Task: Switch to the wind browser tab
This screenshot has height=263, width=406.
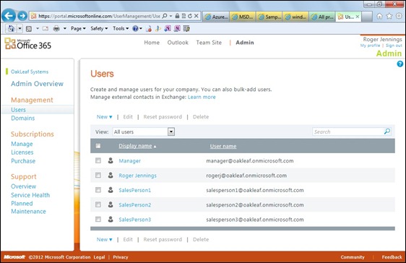Action: (x=296, y=17)
